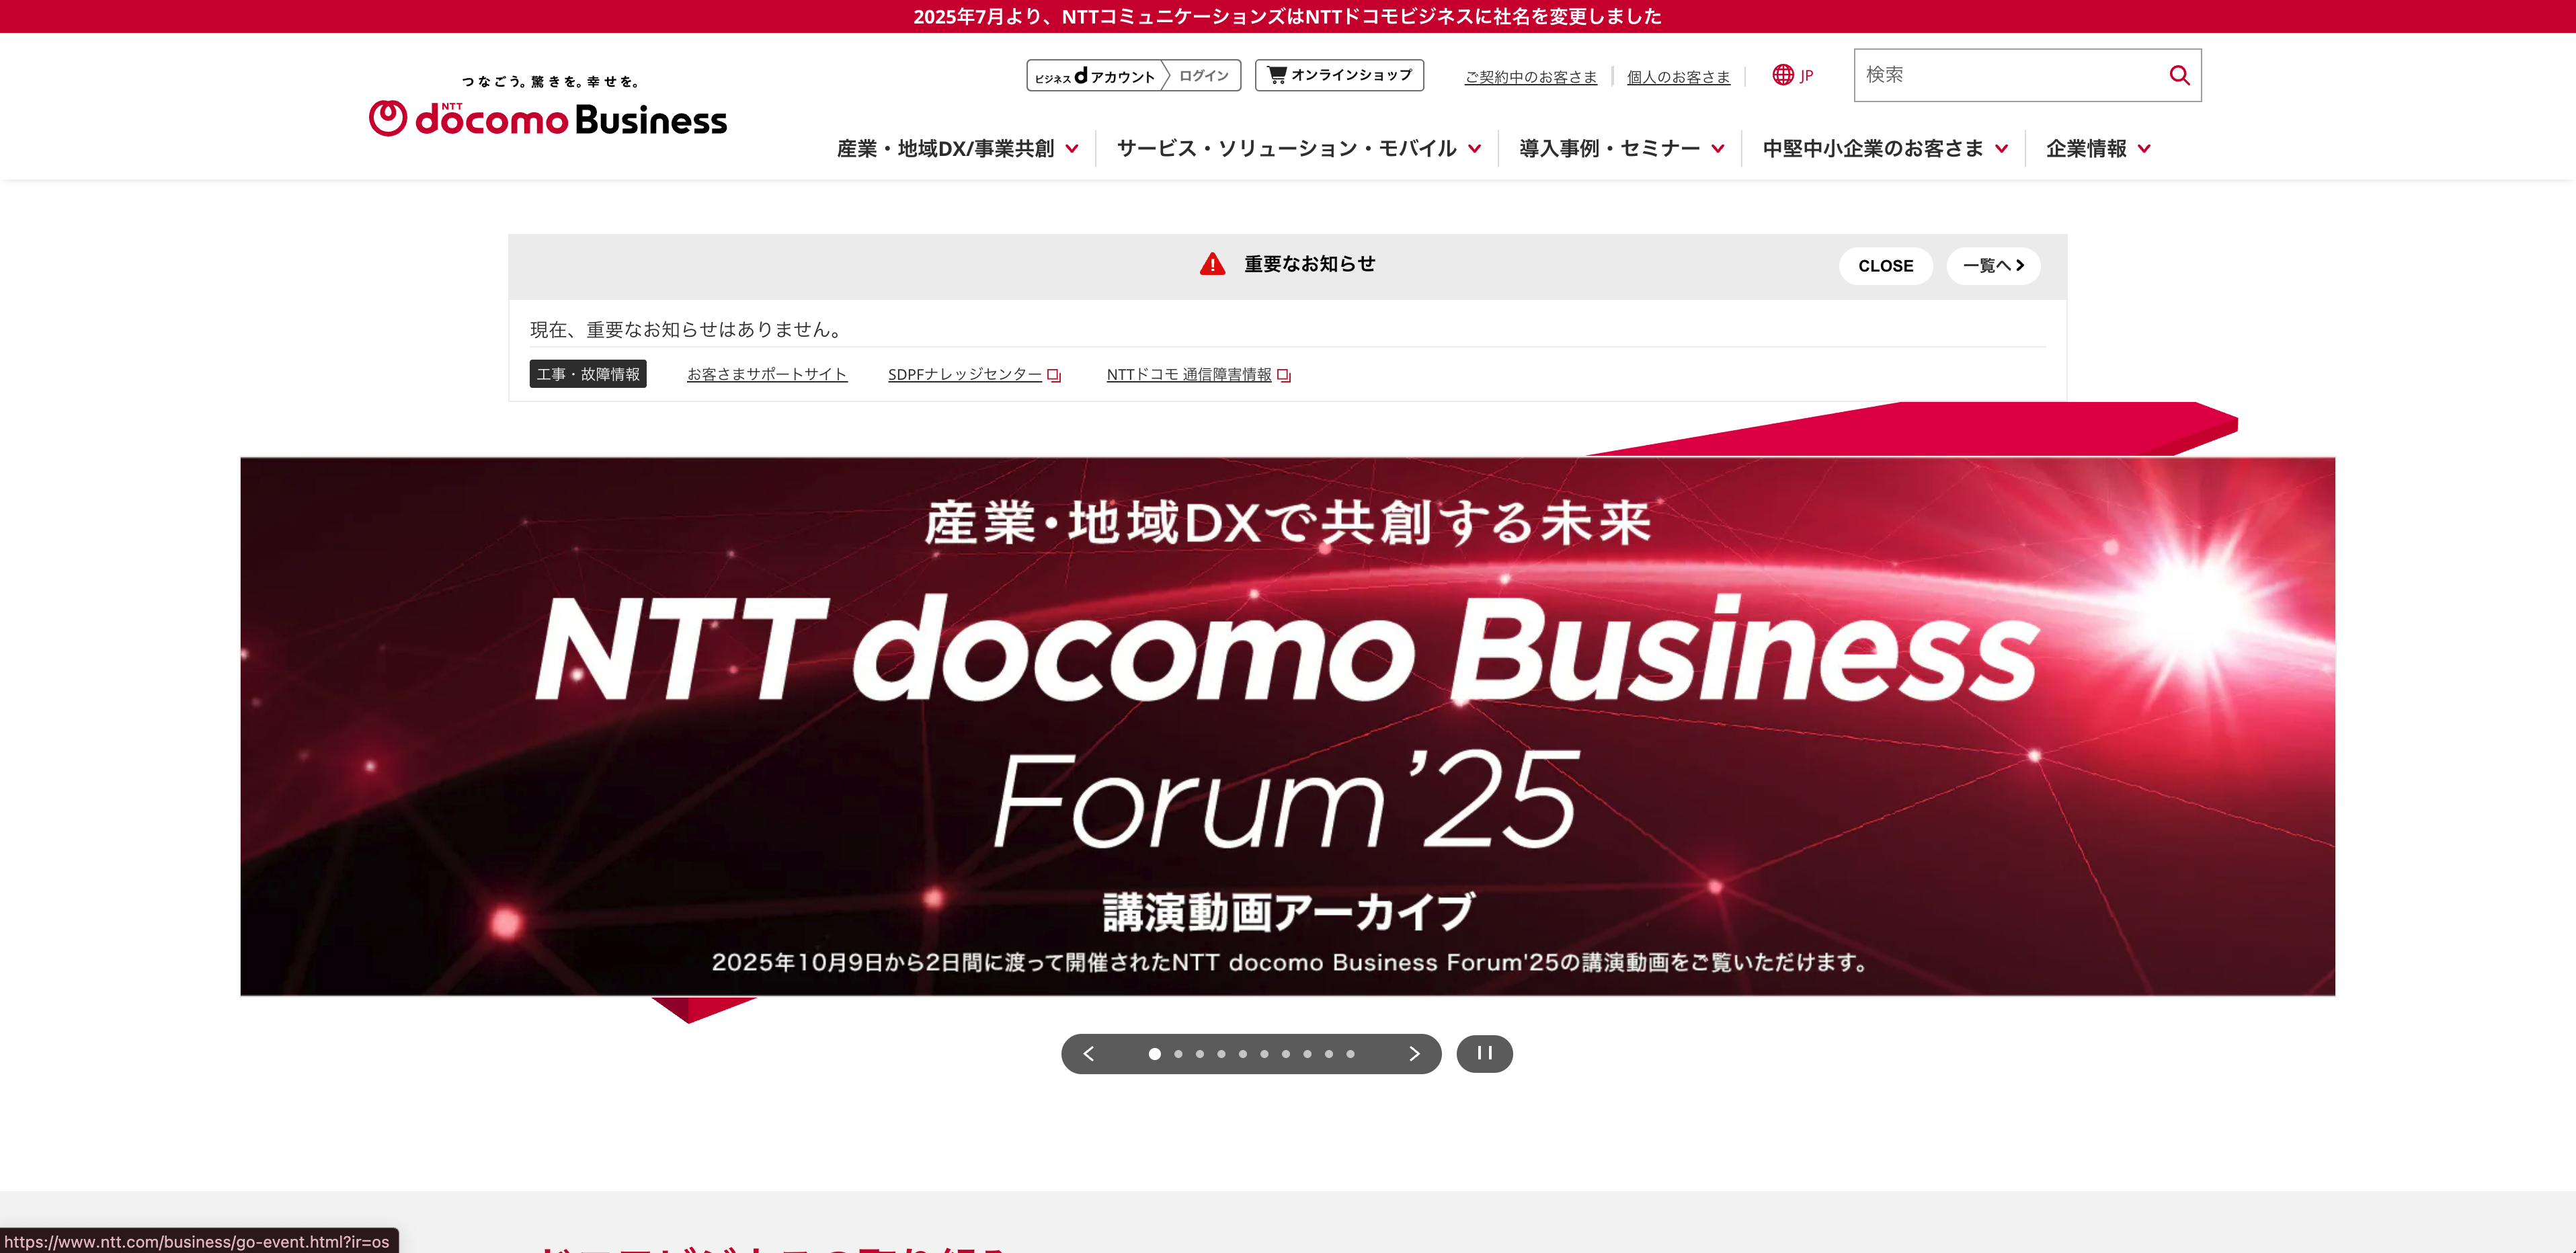This screenshot has width=2576, height=1253.
Task: Select the fifth carousel dot
Action: click(1243, 1054)
